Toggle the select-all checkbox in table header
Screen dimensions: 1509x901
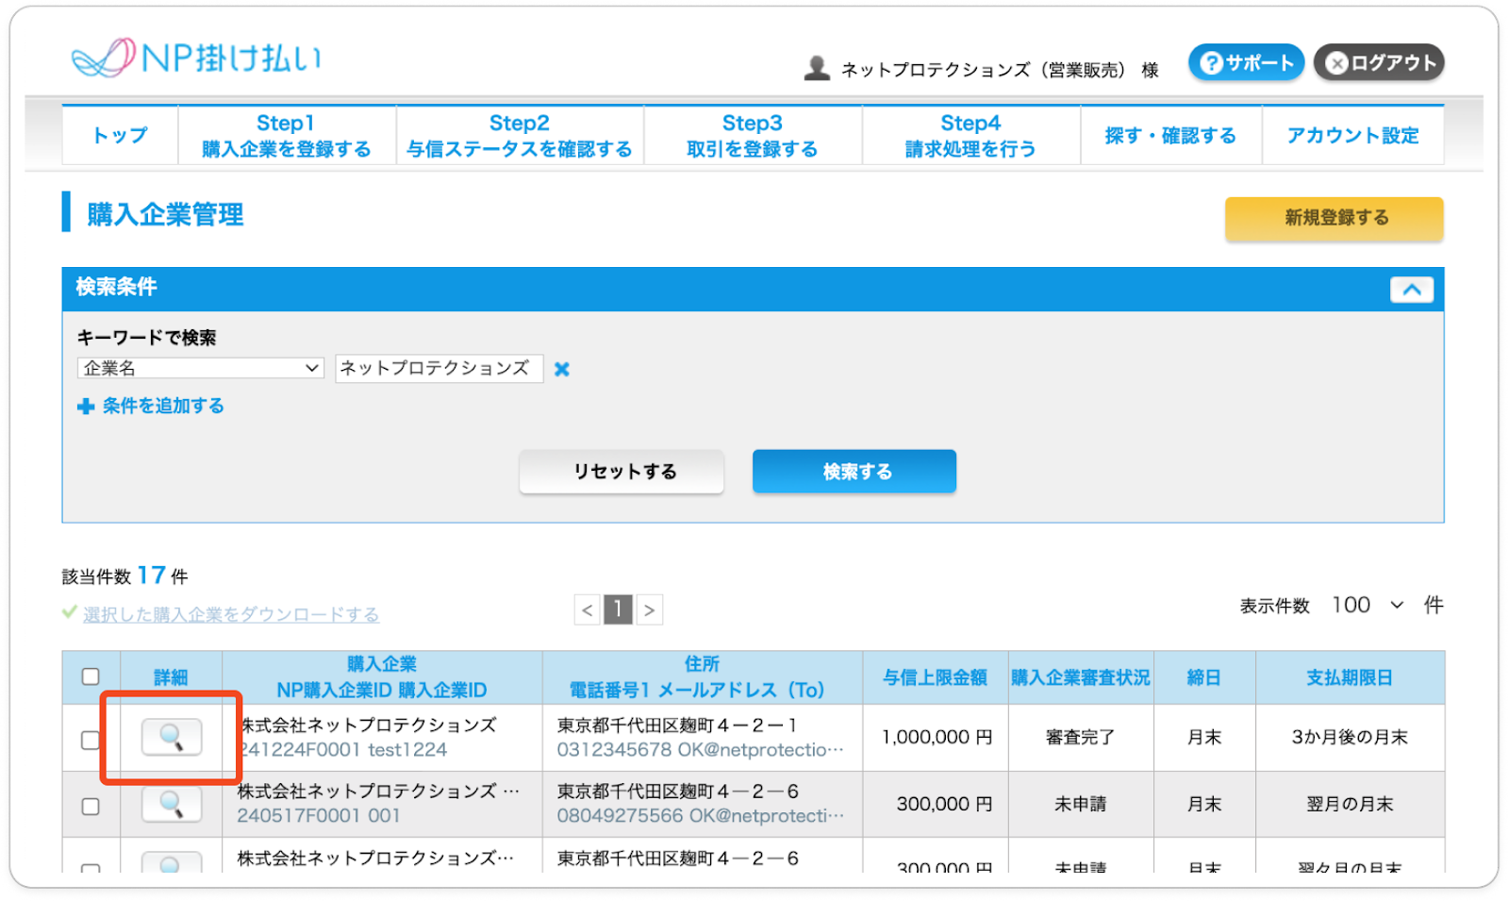click(x=91, y=676)
